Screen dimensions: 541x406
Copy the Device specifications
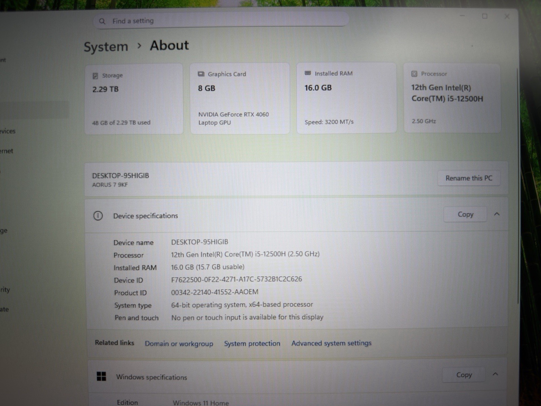pyautogui.click(x=465, y=214)
